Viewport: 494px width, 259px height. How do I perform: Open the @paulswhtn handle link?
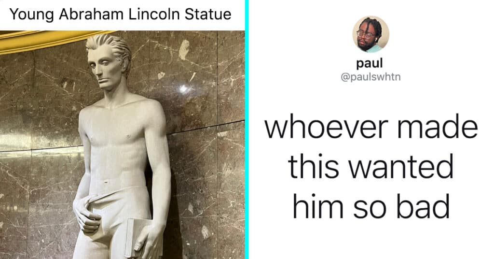[x=370, y=77]
